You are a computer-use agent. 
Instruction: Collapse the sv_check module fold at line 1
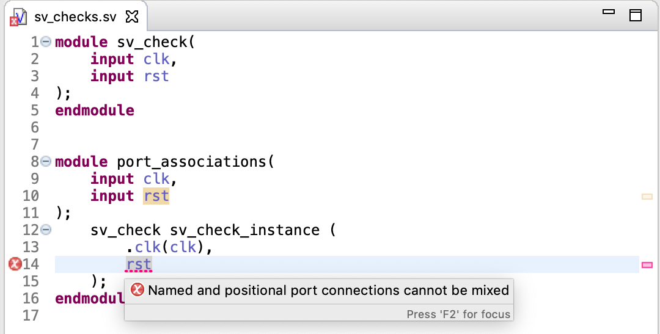point(46,42)
